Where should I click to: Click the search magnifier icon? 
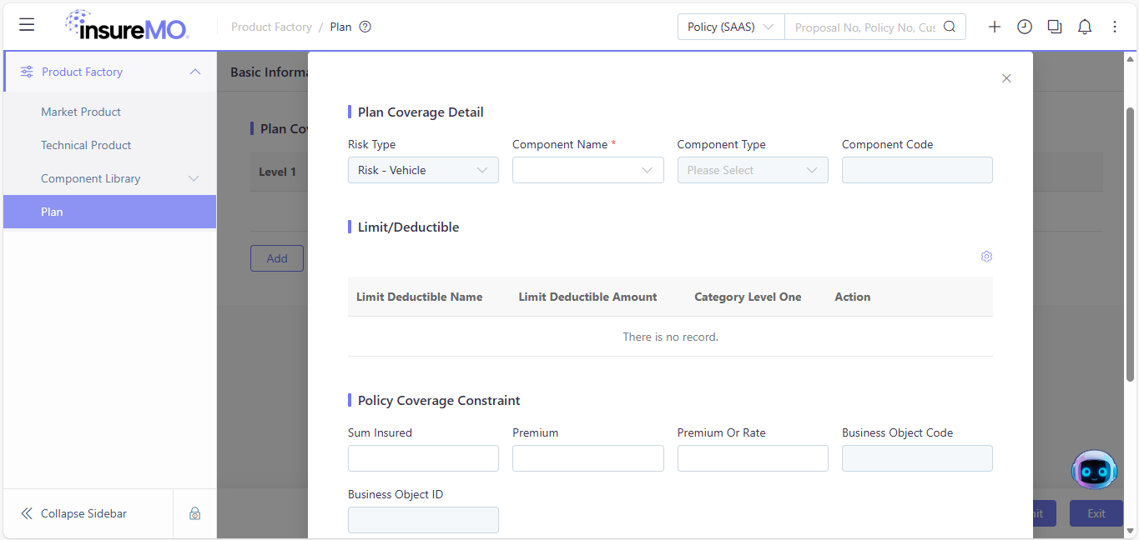point(950,27)
